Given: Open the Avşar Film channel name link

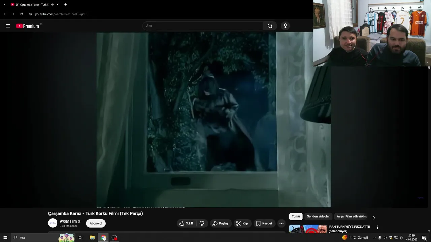Looking at the screenshot, I should (x=68, y=221).
